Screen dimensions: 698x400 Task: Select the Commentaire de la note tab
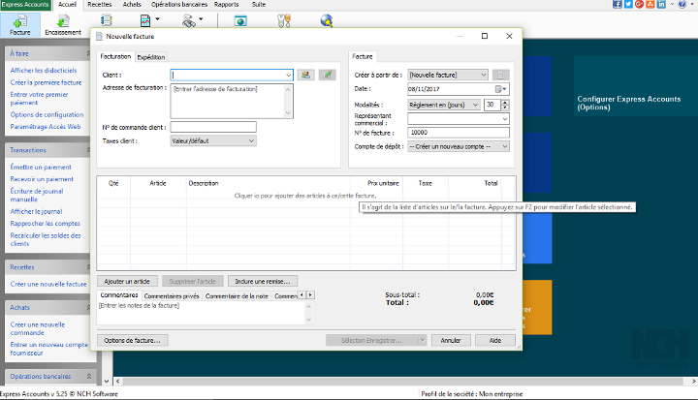[237, 296]
